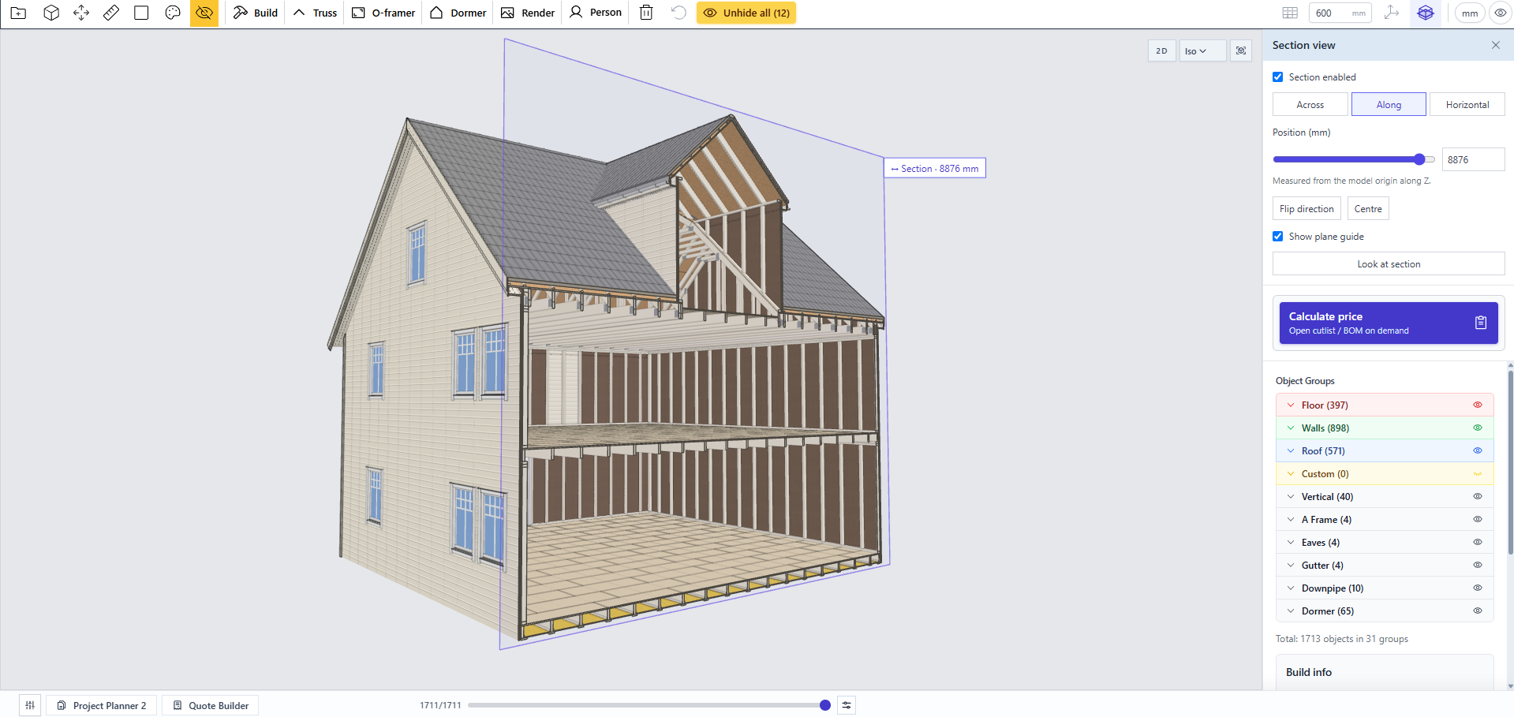Viewport: 1514px width, 717px height.
Task: Toggle the grid icon beside spacing field
Action: 1290,13
